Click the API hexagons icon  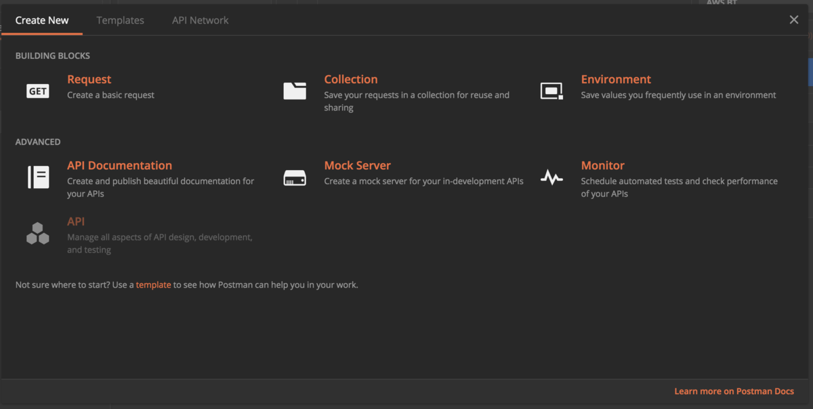pyautogui.click(x=38, y=233)
